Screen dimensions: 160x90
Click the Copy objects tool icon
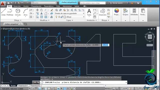[37, 13]
